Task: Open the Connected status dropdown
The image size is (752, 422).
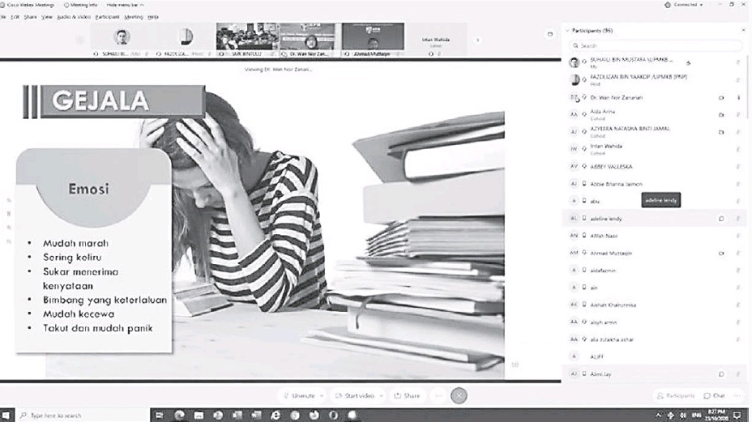Action: point(685,5)
